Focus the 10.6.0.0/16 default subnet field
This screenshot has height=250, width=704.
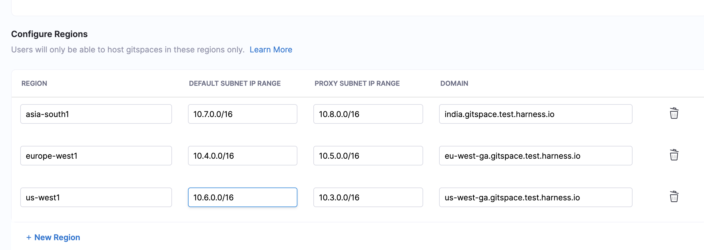point(243,197)
